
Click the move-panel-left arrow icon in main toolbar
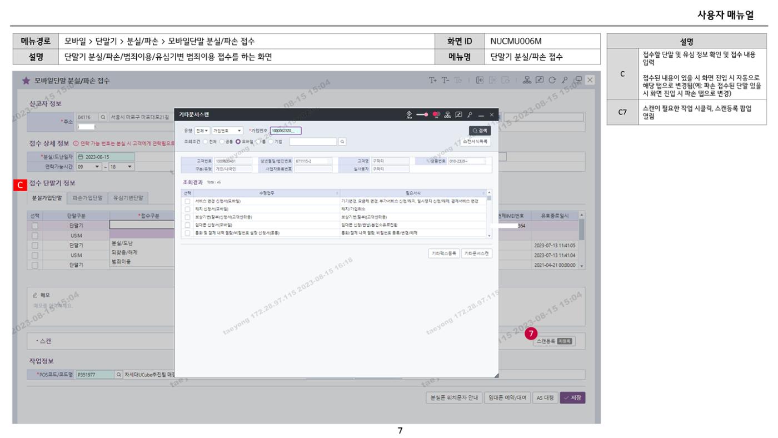(x=480, y=80)
